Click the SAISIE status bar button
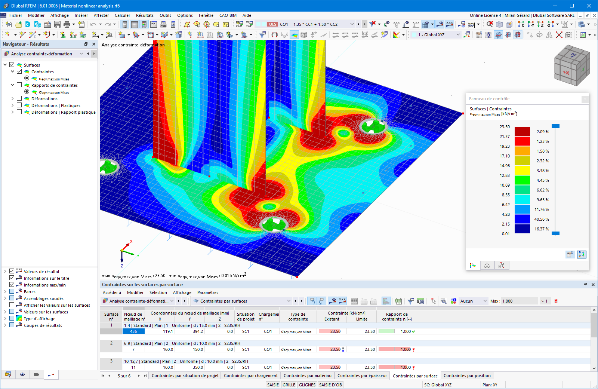The width and height of the screenshot is (598, 389). tap(273, 385)
